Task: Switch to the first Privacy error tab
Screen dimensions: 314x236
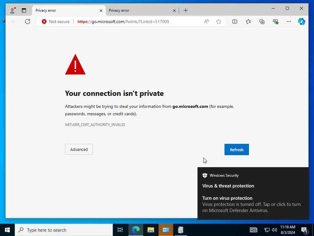Action: tap(69, 10)
